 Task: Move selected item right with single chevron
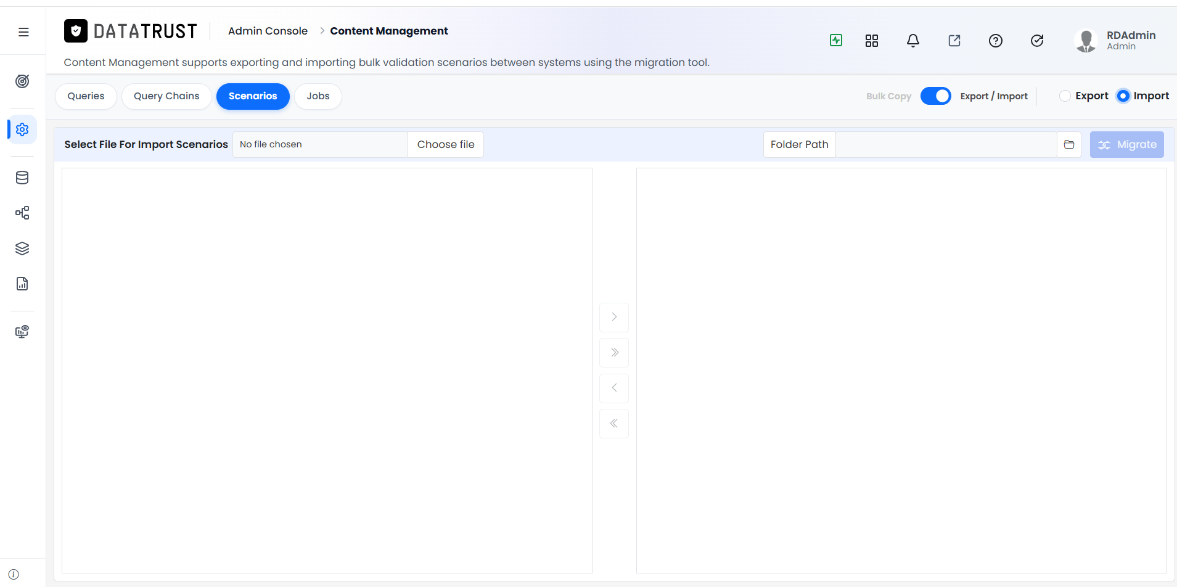click(x=614, y=317)
